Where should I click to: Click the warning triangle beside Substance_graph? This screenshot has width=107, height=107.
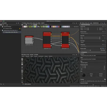[20, 29]
